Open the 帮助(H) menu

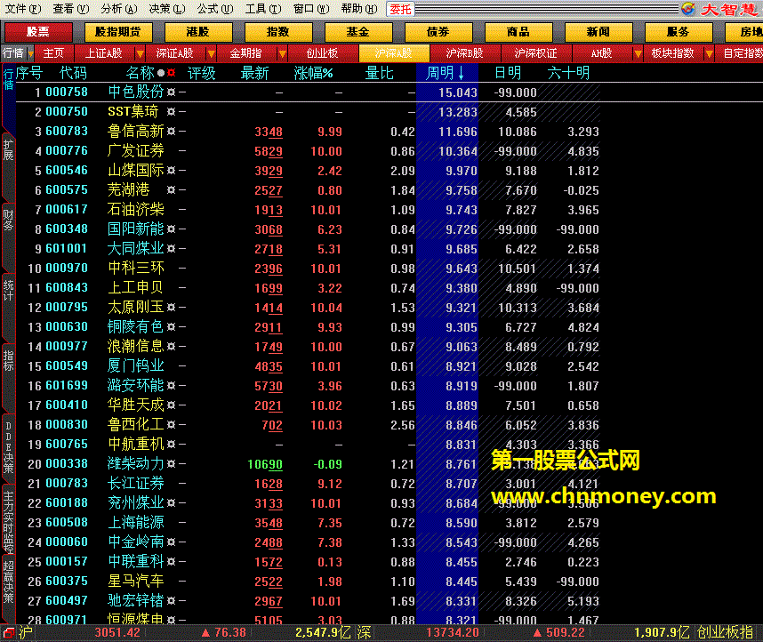(x=359, y=9)
